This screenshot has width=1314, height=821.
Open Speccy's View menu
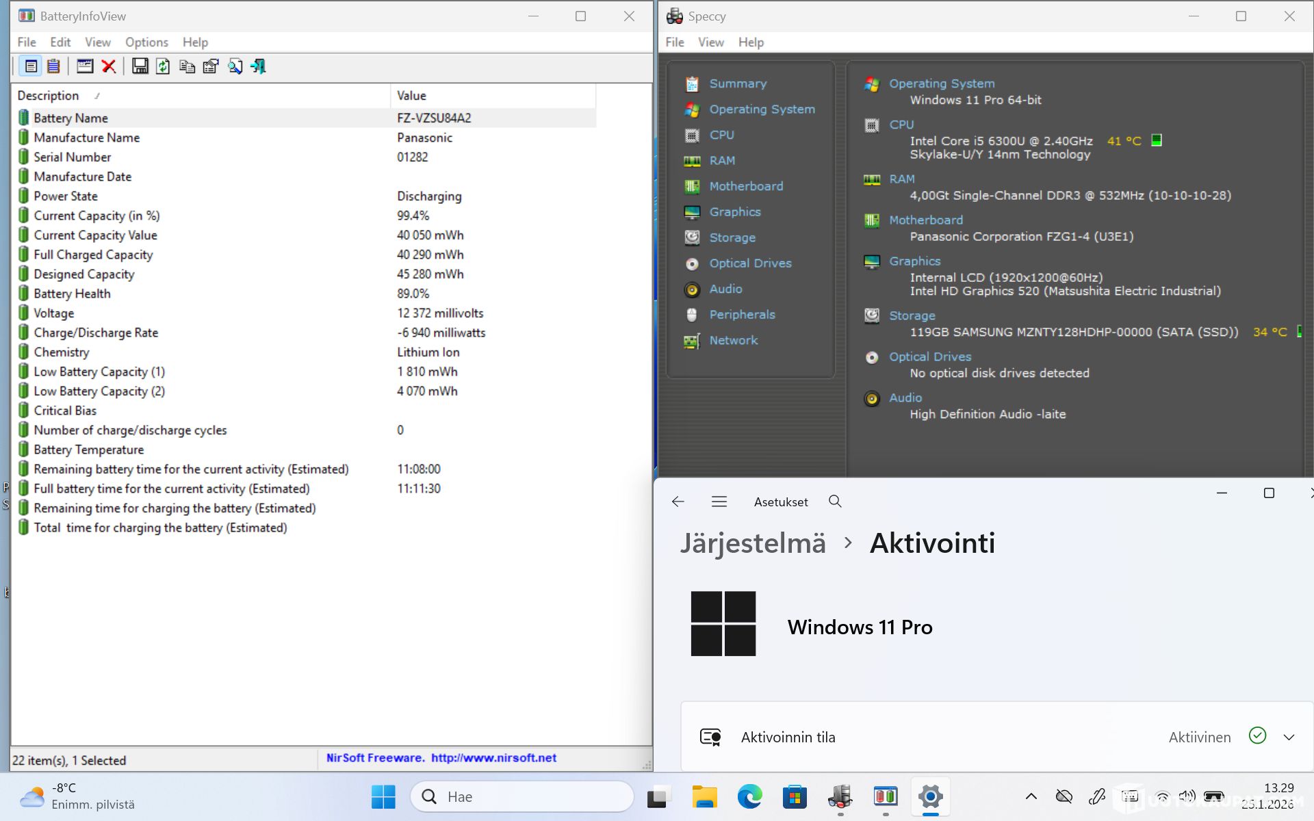(710, 42)
